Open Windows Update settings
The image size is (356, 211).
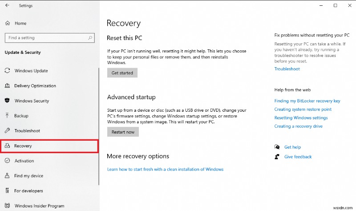31,71
